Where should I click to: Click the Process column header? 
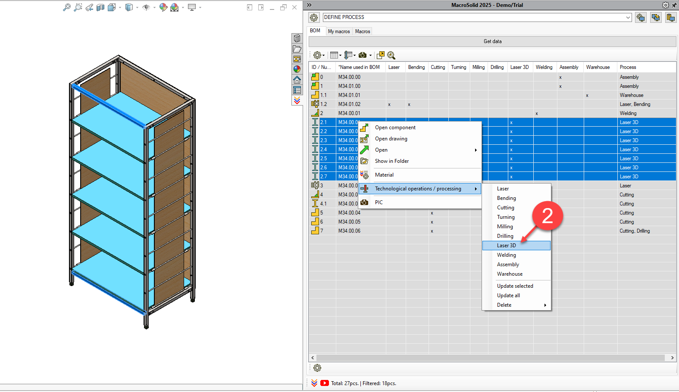[647, 67]
